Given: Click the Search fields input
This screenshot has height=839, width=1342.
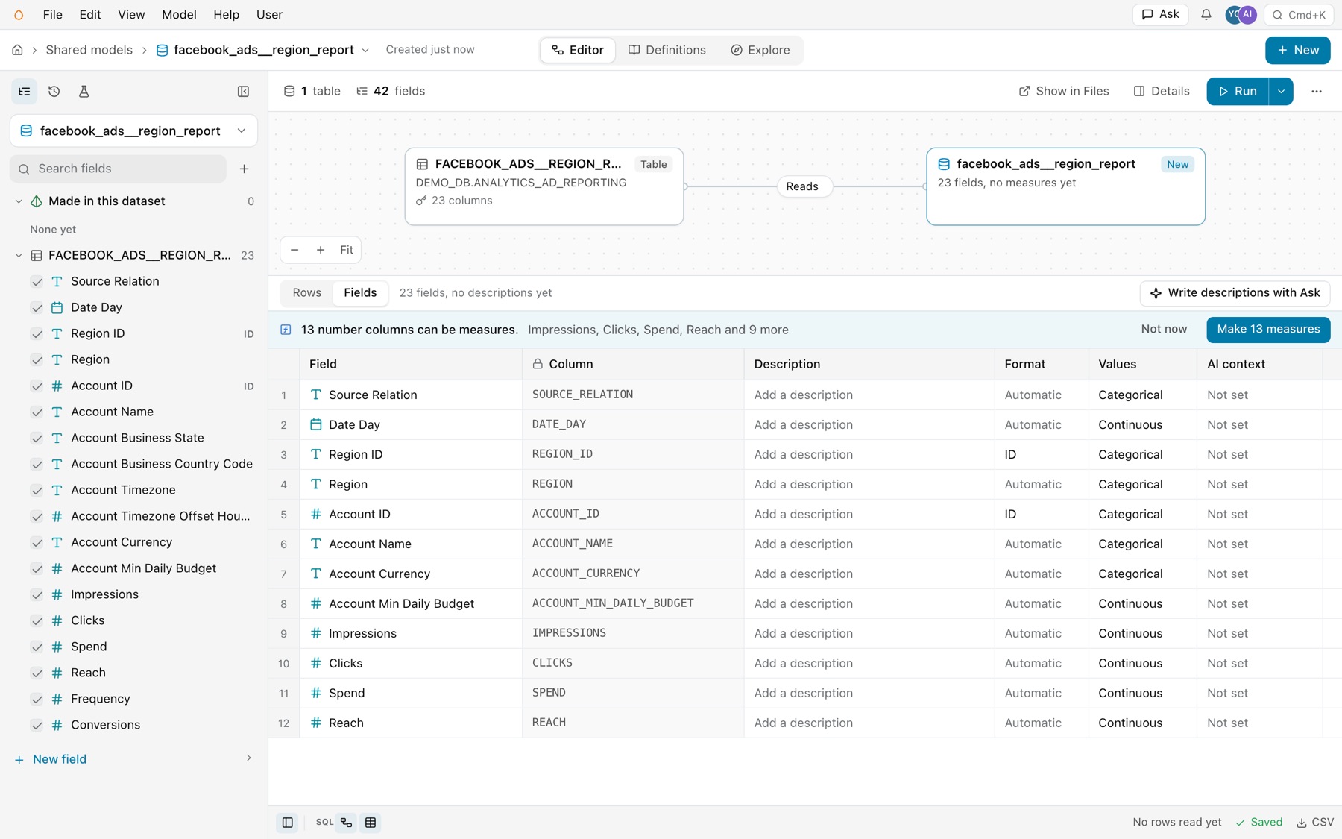Looking at the screenshot, I should (x=119, y=169).
